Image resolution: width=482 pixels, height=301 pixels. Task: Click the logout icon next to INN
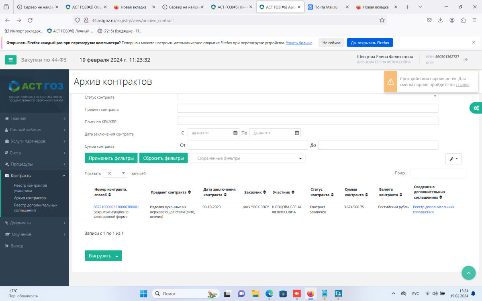pyautogui.click(x=466, y=59)
